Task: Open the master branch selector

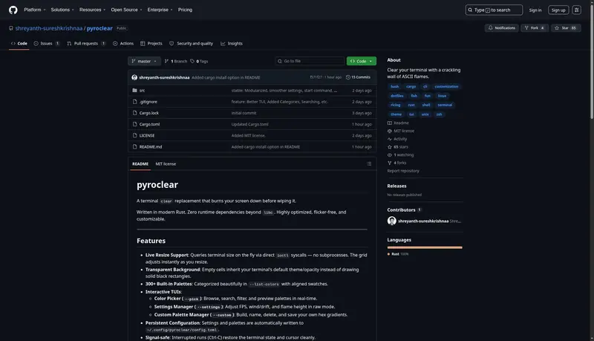Action: click(144, 61)
